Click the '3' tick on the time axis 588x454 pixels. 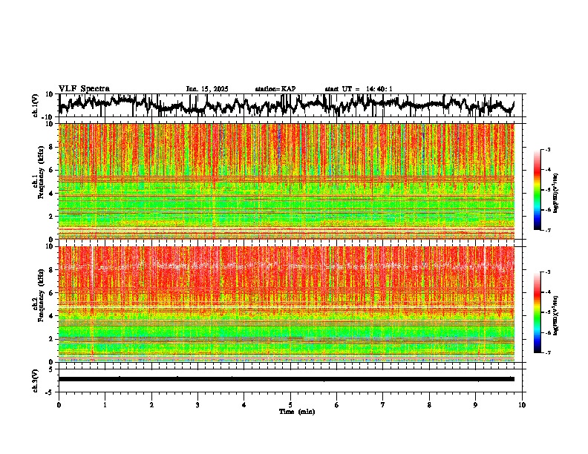tap(197, 405)
